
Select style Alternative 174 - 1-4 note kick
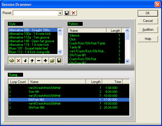33,45
